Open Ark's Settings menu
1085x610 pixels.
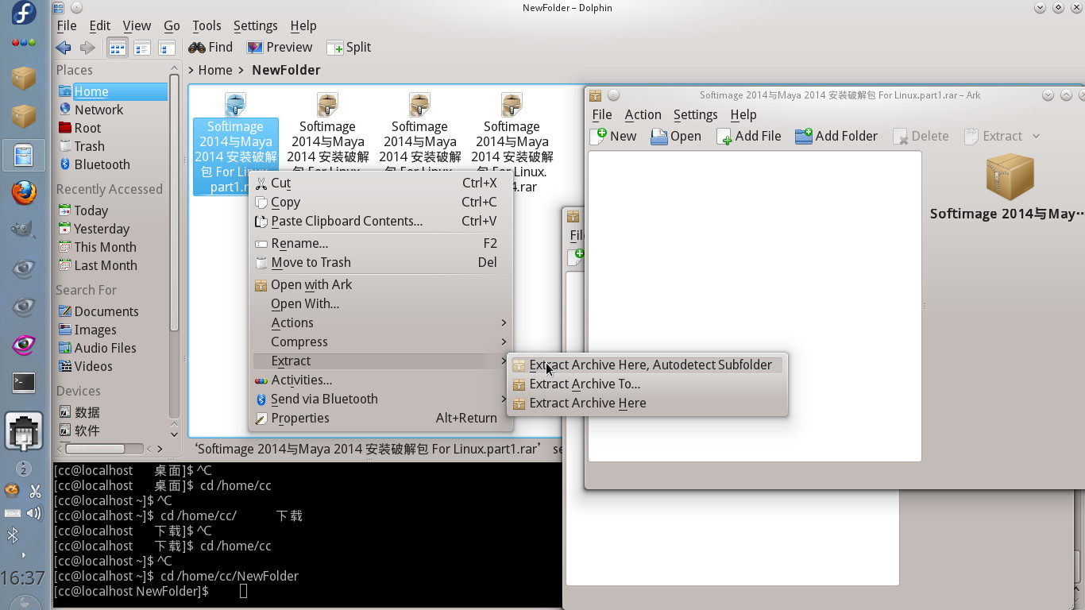695,115
